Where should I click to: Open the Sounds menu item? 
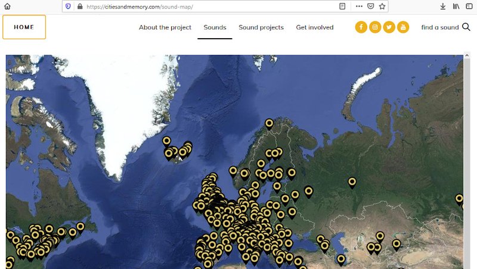pos(215,27)
